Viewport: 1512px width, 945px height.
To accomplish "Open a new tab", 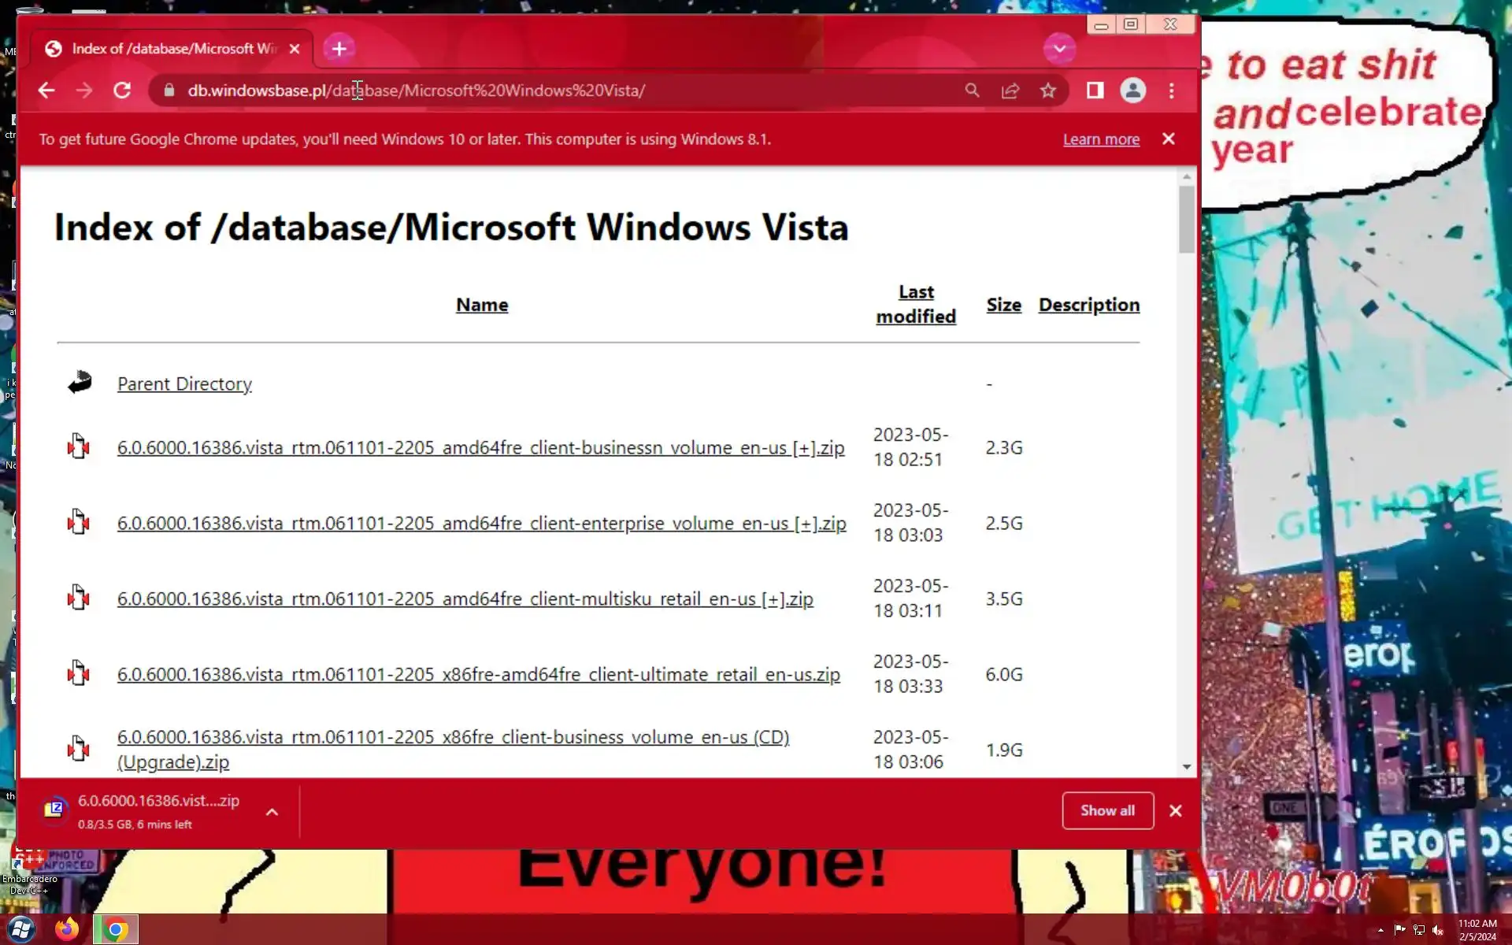I will pos(339,49).
